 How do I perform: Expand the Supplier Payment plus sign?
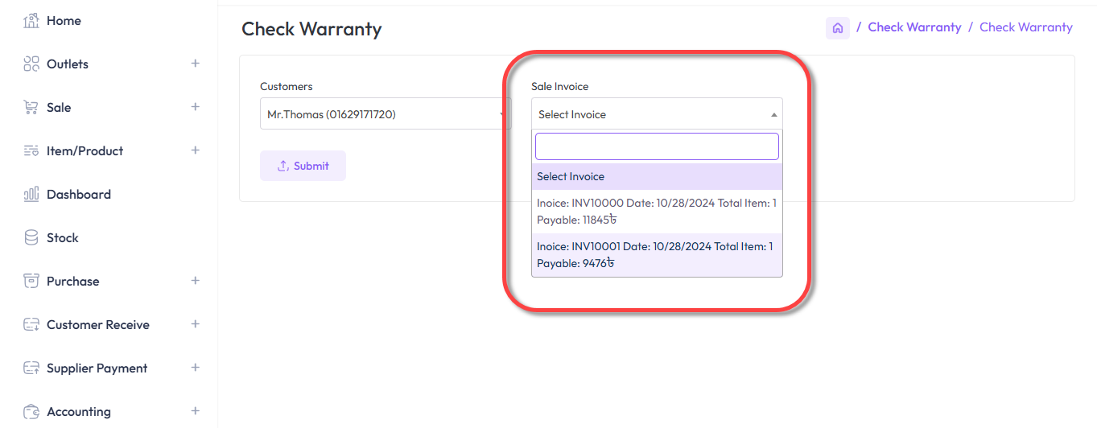coord(195,368)
